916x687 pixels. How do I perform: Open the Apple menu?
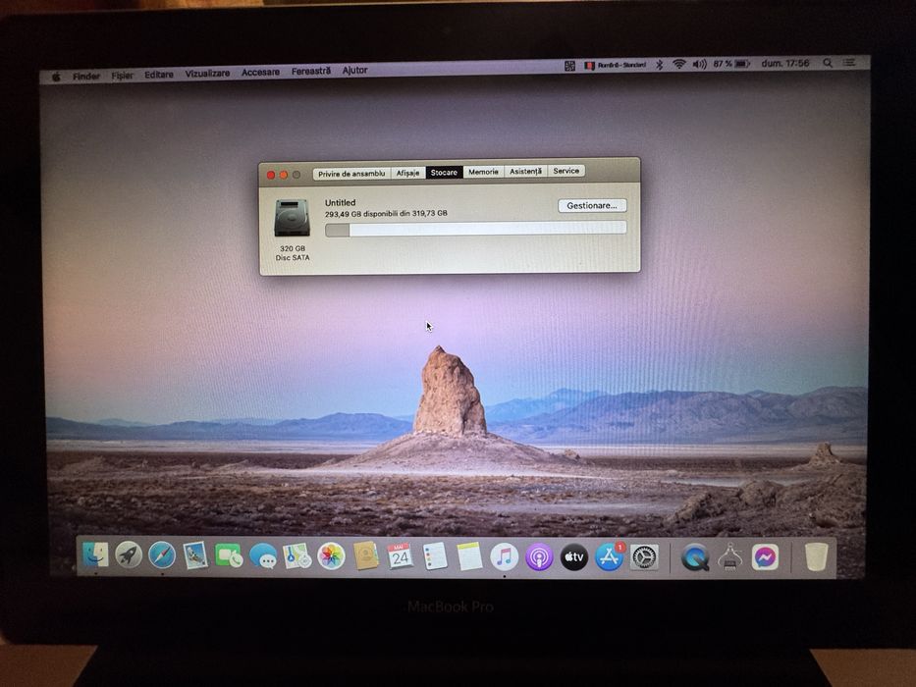[x=56, y=77]
